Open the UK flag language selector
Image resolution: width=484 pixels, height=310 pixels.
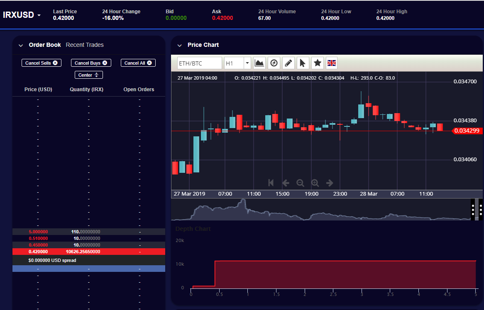[x=332, y=63]
